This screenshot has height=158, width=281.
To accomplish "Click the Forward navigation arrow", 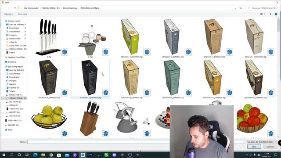I will (8, 8).
